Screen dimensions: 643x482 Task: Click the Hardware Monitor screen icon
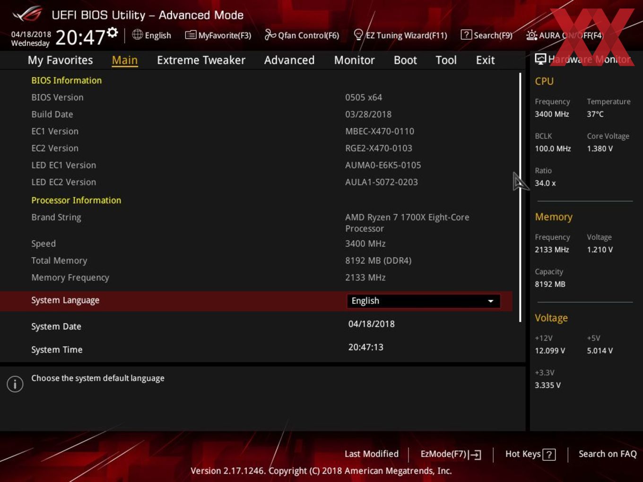pyautogui.click(x=540, y=59)
